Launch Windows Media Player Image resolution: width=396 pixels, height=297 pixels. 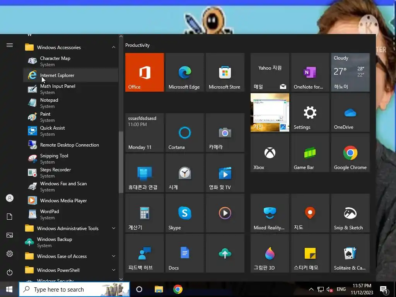(x=71, y=201)
